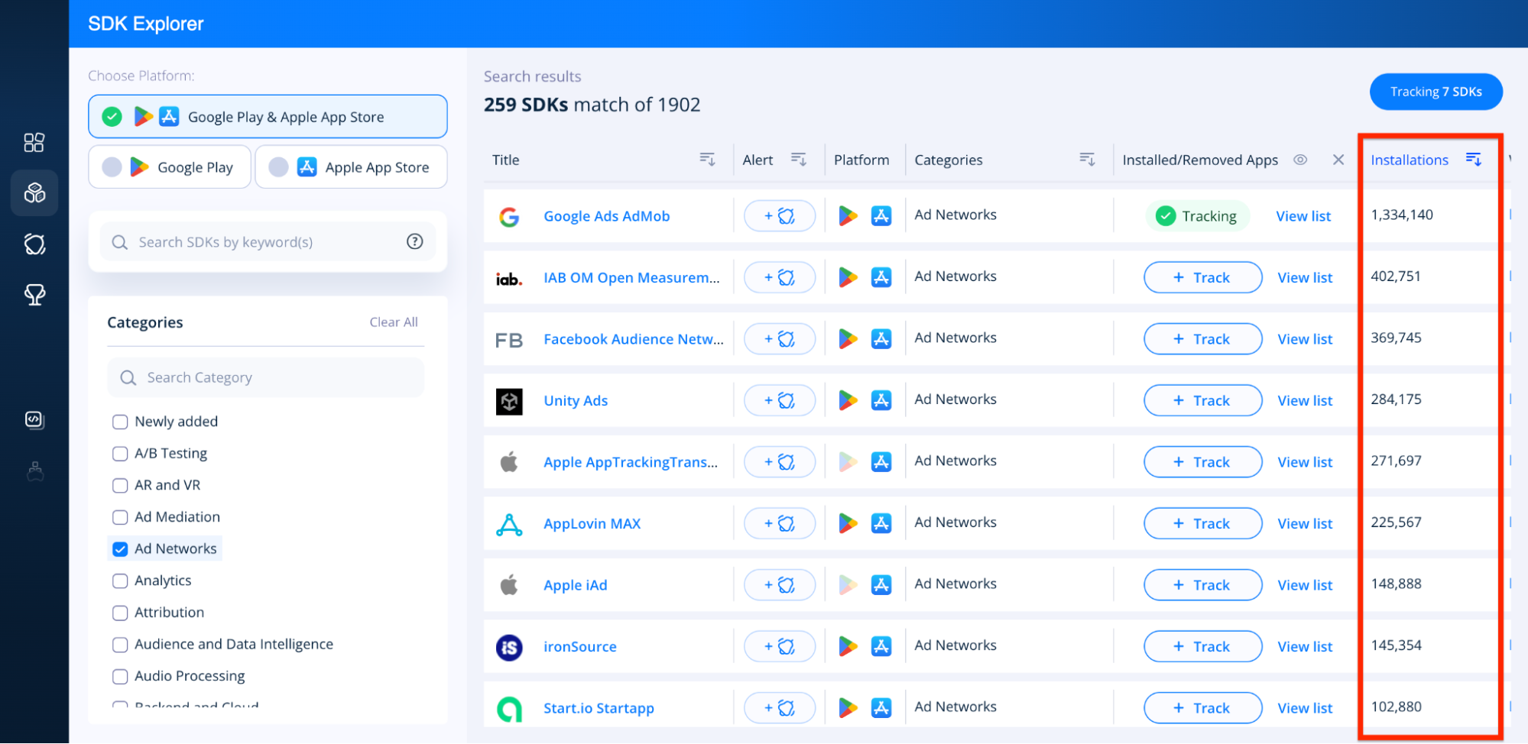Focus the Search SDKs by keyword field
This screenshot has width=1528, height=744.
[268, 242]
